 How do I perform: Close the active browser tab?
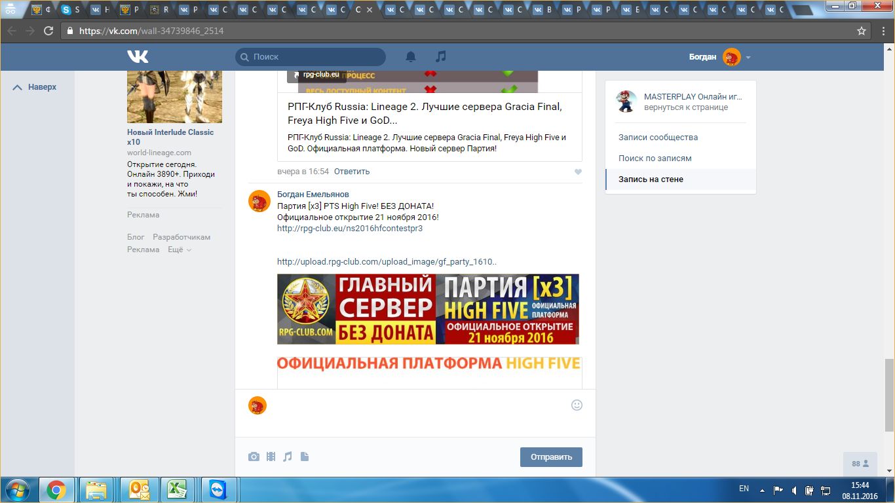pyautogui.click(x=370, y=10)
